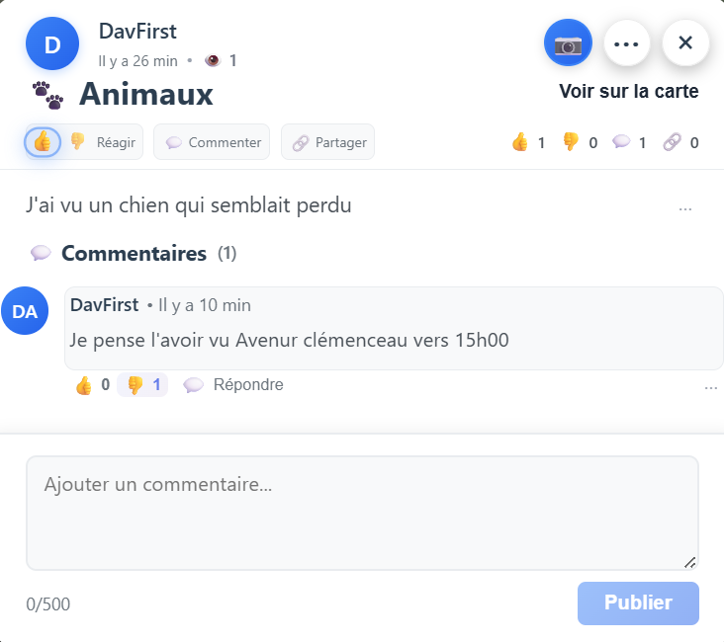This screenshot has width=724, height=642.
Task: Open 'Voir sur la carte' link
Action: pos(628,92)
